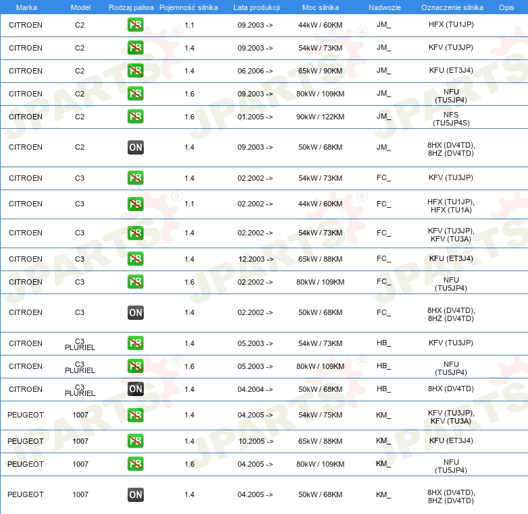528x514 pixels.
Task: Click the Opis column header
Action: [x=506, y=7]
